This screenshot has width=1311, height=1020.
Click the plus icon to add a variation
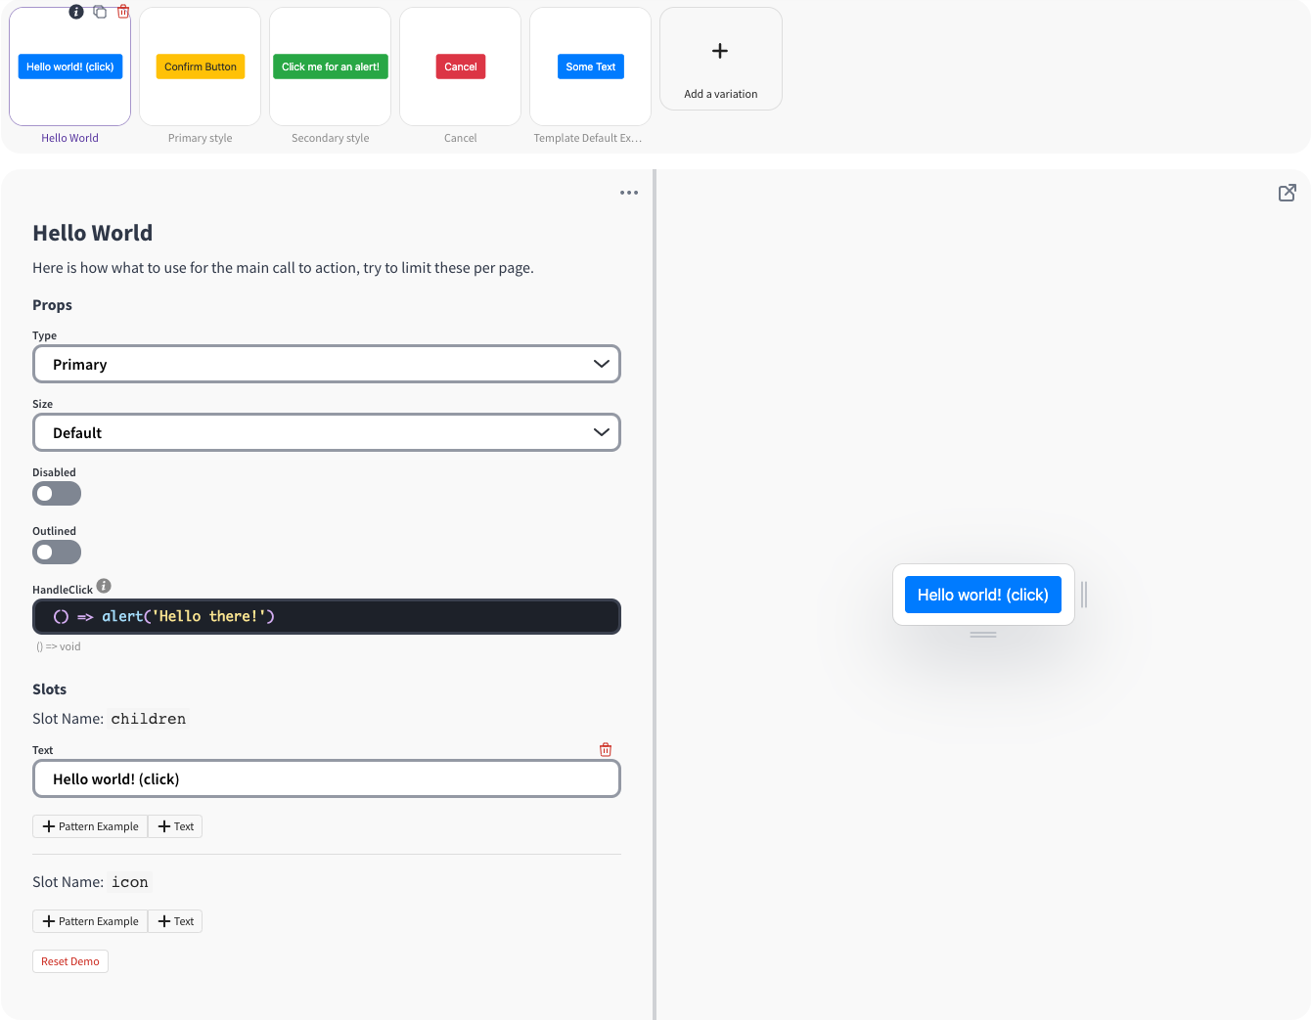point(720,51)
